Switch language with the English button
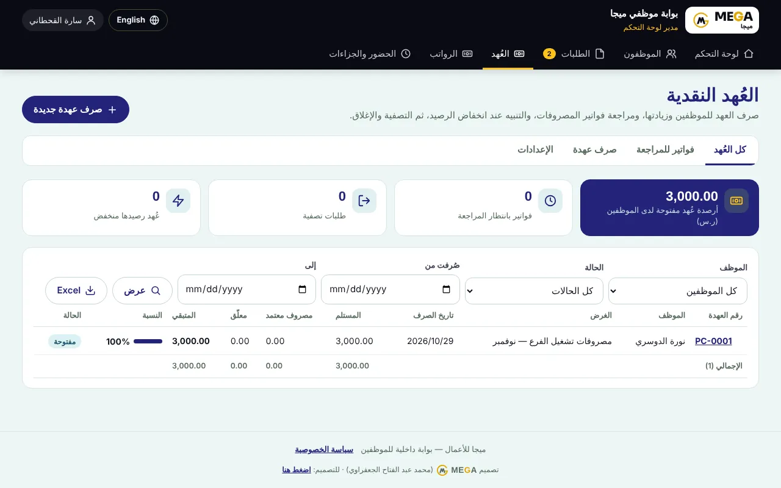 coord(138,20)
